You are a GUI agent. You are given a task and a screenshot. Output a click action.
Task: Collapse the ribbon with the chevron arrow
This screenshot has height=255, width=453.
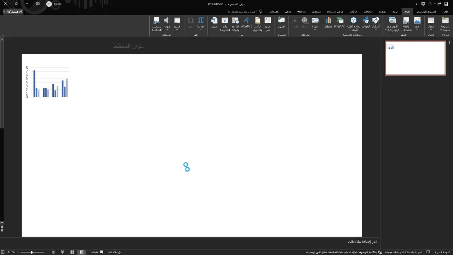point(3,35)
